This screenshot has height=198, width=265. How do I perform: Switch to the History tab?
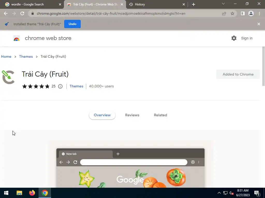coord(157,4)
